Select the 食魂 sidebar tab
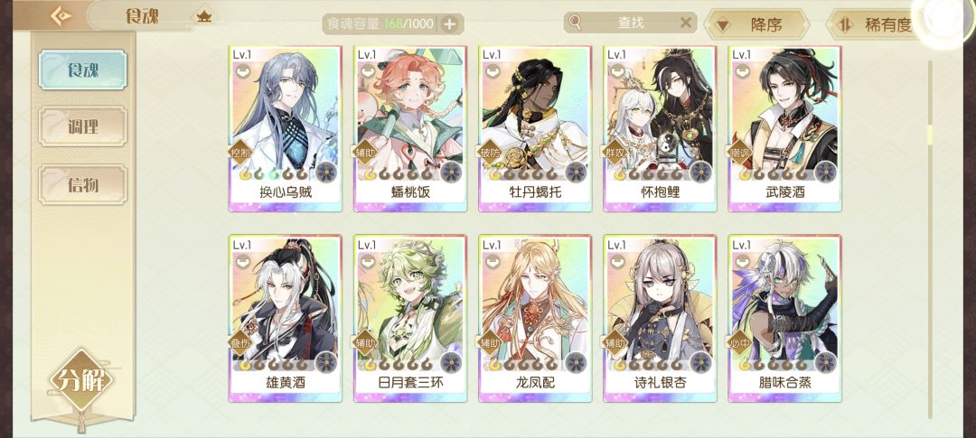The width and height of the screenshot is (976, 438). [x=83, y=70]
